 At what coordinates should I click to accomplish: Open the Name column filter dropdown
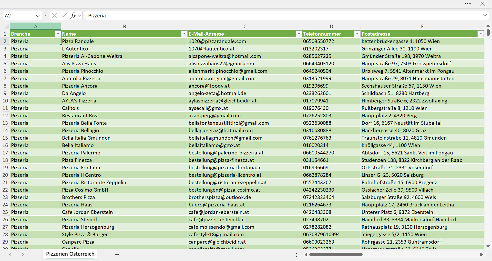pyautogui.click(x=184, y=34)
